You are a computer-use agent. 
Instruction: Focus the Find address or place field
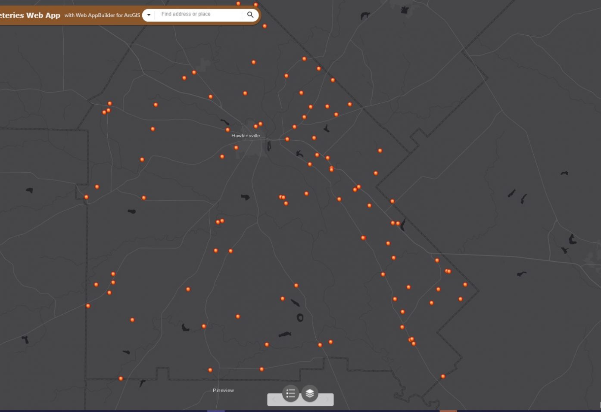click(199, 14)
